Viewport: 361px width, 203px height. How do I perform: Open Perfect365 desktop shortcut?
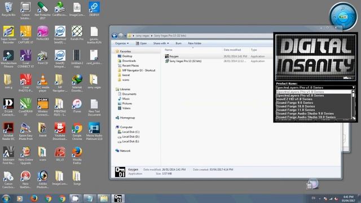43,33
